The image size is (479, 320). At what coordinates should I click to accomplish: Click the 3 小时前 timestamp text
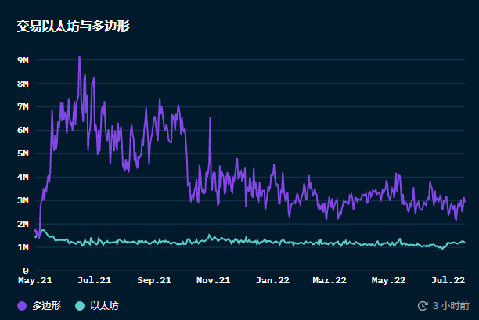click(x=451, y=306)
